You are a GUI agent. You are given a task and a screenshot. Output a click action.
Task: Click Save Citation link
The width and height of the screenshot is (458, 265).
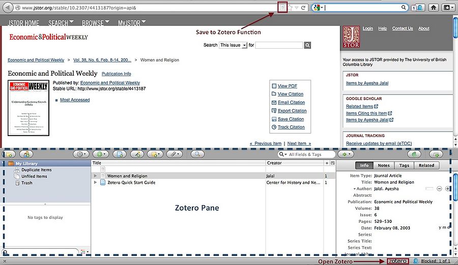coord(291,119)
